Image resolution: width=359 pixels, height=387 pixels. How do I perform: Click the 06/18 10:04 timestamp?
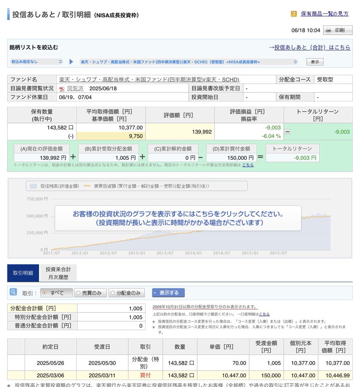tap(306, 30)
